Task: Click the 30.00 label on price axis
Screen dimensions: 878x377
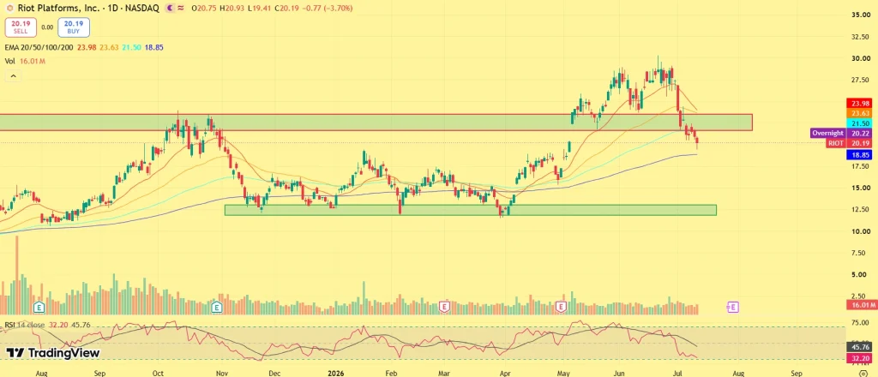Action: click(x=861, y=58)
